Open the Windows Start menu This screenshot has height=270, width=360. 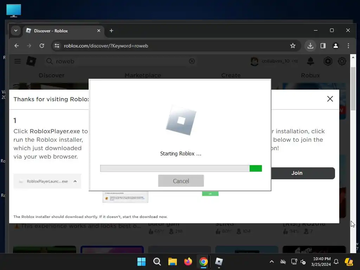point(141,262)
